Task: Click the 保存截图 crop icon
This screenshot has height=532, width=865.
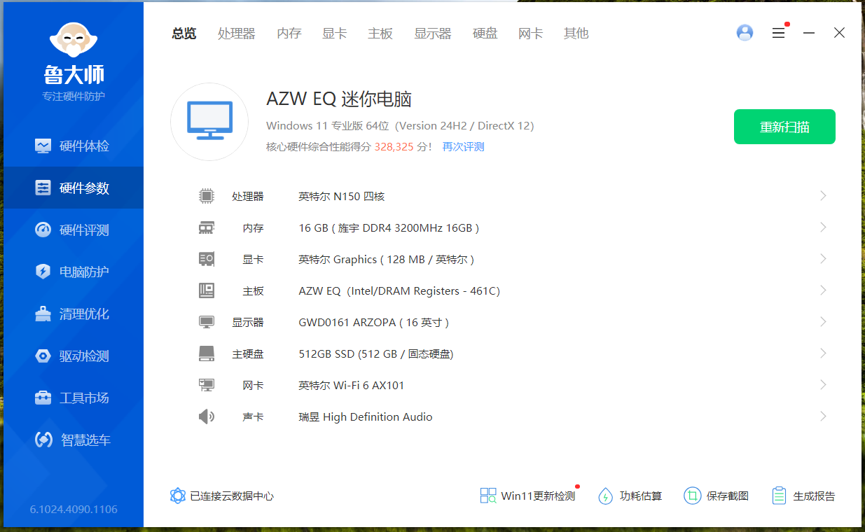Action: click(692, 496)
